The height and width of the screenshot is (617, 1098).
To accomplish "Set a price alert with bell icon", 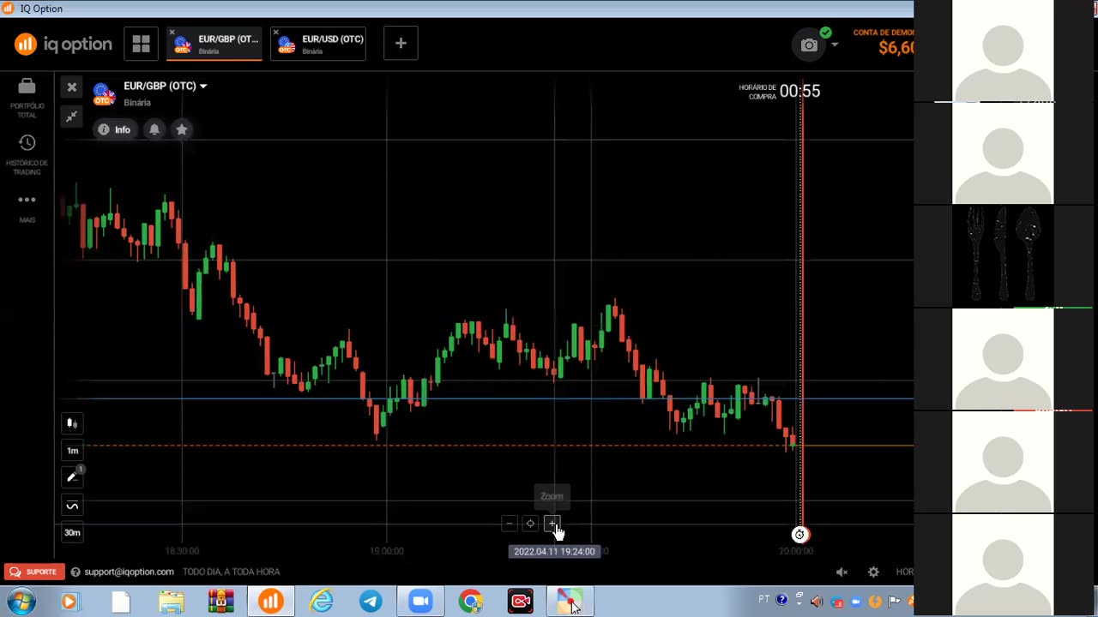I will (x=154, y=129).
